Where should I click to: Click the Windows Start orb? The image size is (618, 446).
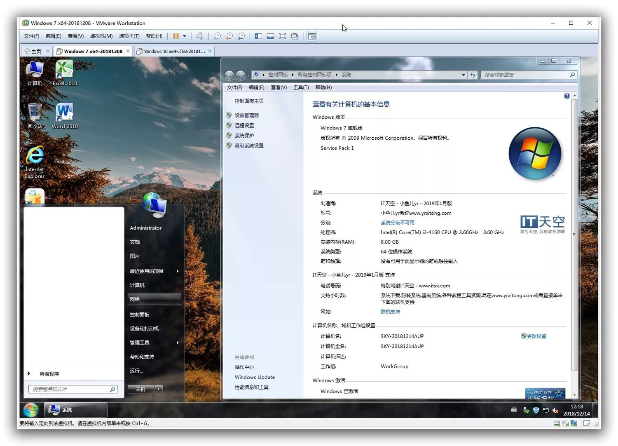tap(31, 410)
